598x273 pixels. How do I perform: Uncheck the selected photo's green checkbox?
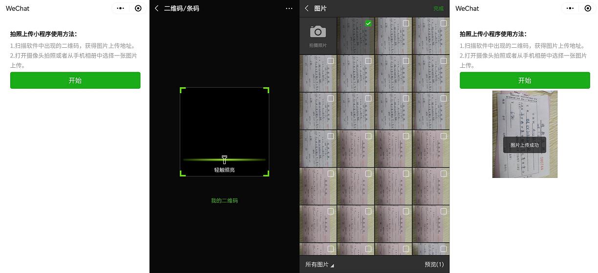(368, 23)
